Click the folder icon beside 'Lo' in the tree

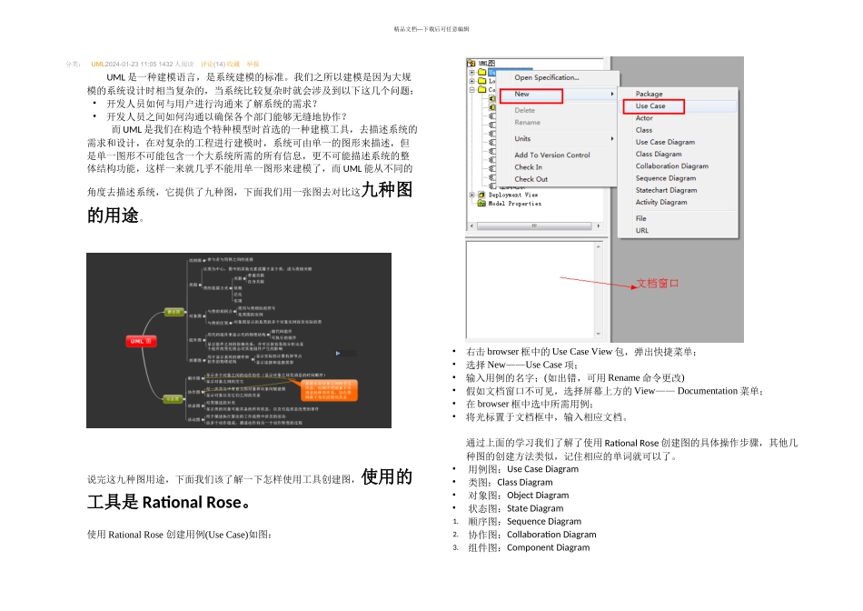click(x=482, y=80)
